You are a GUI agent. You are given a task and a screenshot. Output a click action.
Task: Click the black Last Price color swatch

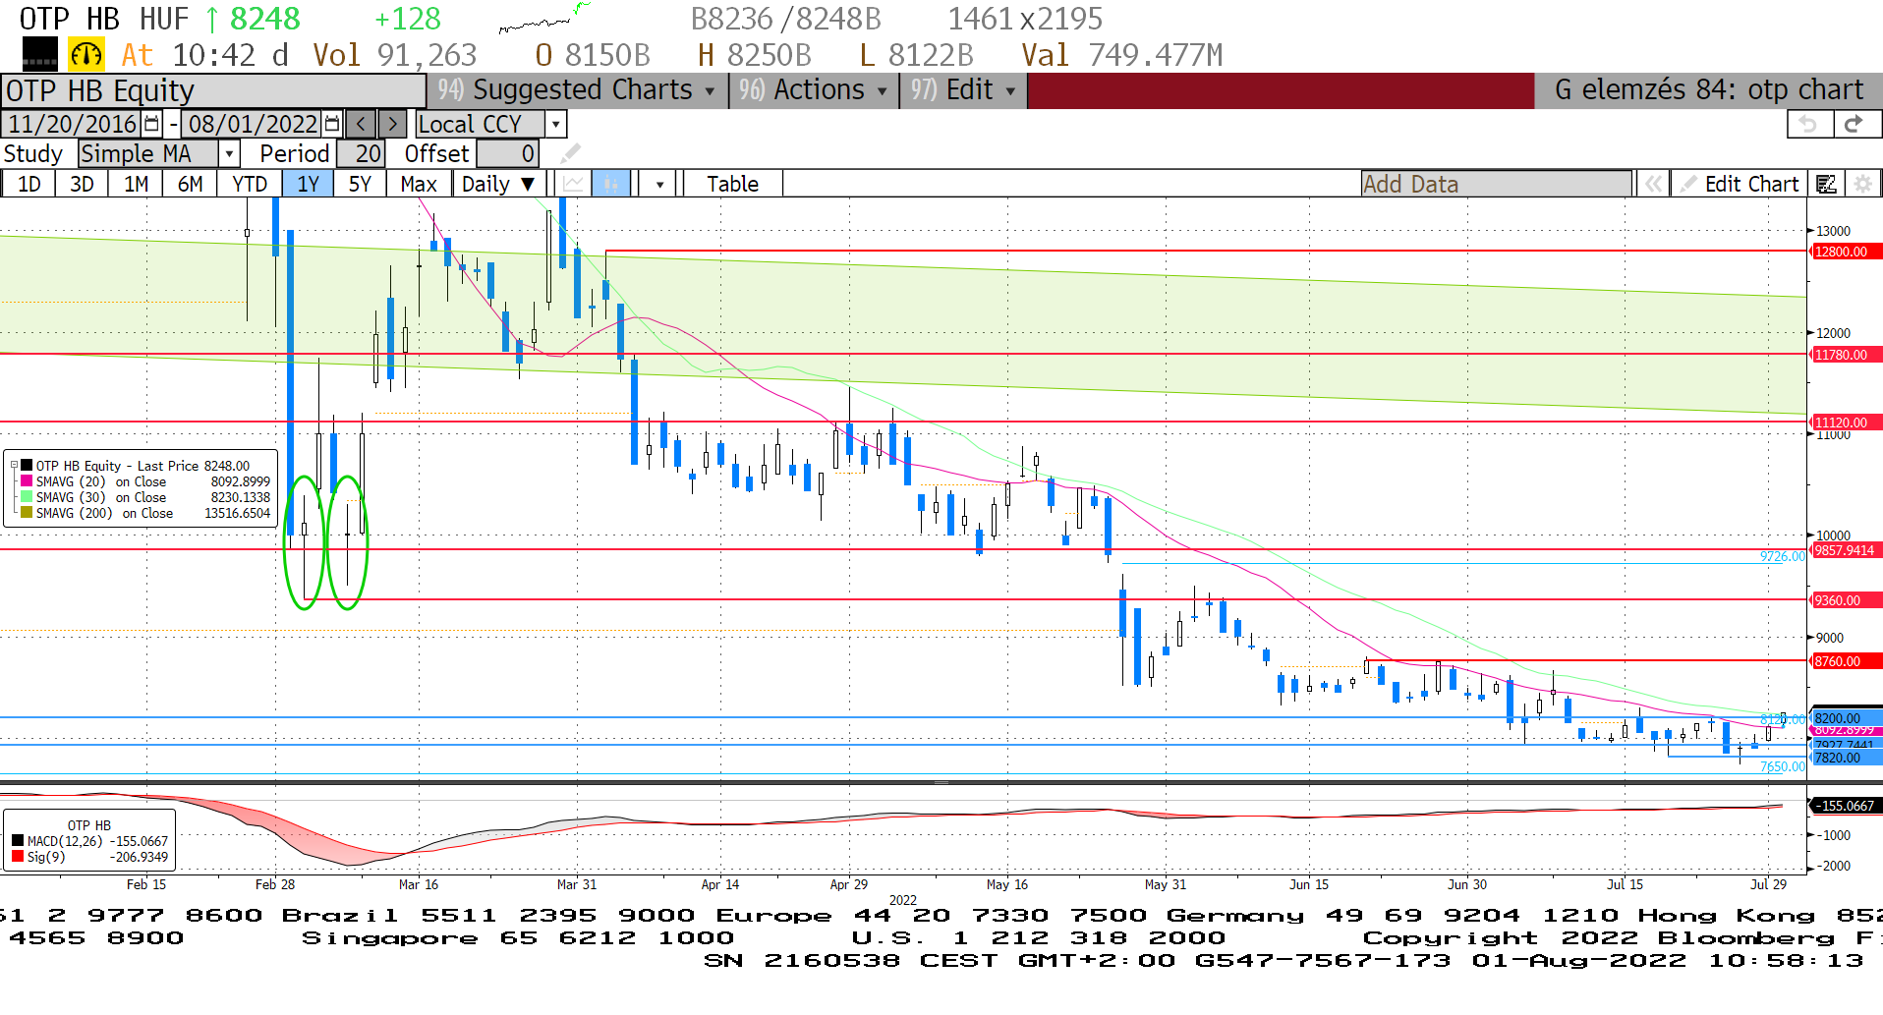tap(27, 466)
